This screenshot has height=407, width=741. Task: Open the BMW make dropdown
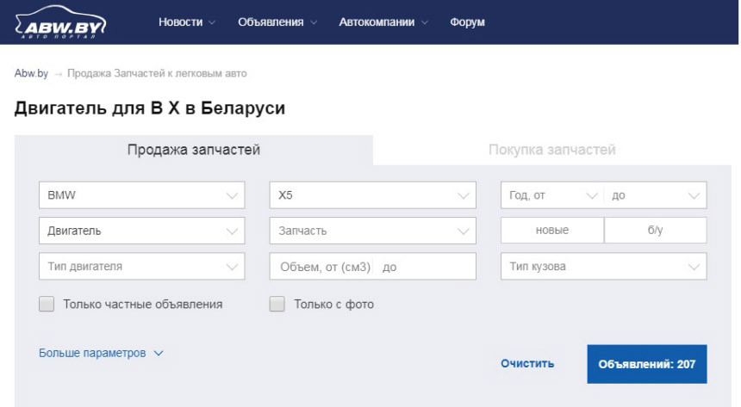pos(142,195)
